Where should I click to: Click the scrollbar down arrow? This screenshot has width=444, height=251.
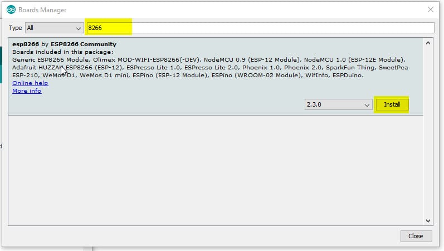click(428, 221)
